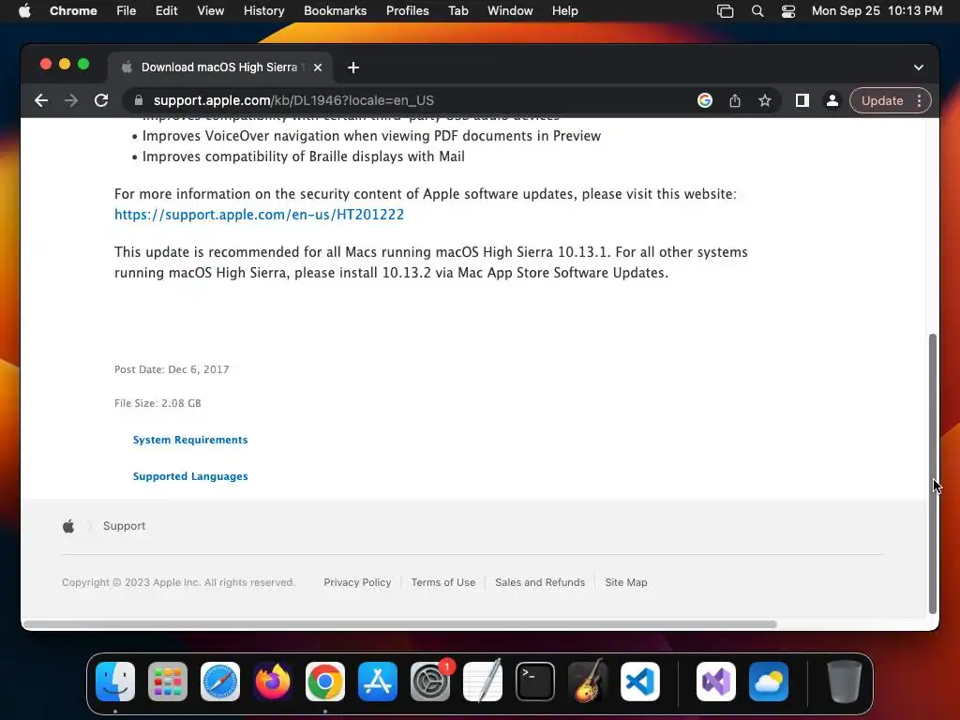
Task: Open the Bookmarks menu
Action: [x=336, y=11]
